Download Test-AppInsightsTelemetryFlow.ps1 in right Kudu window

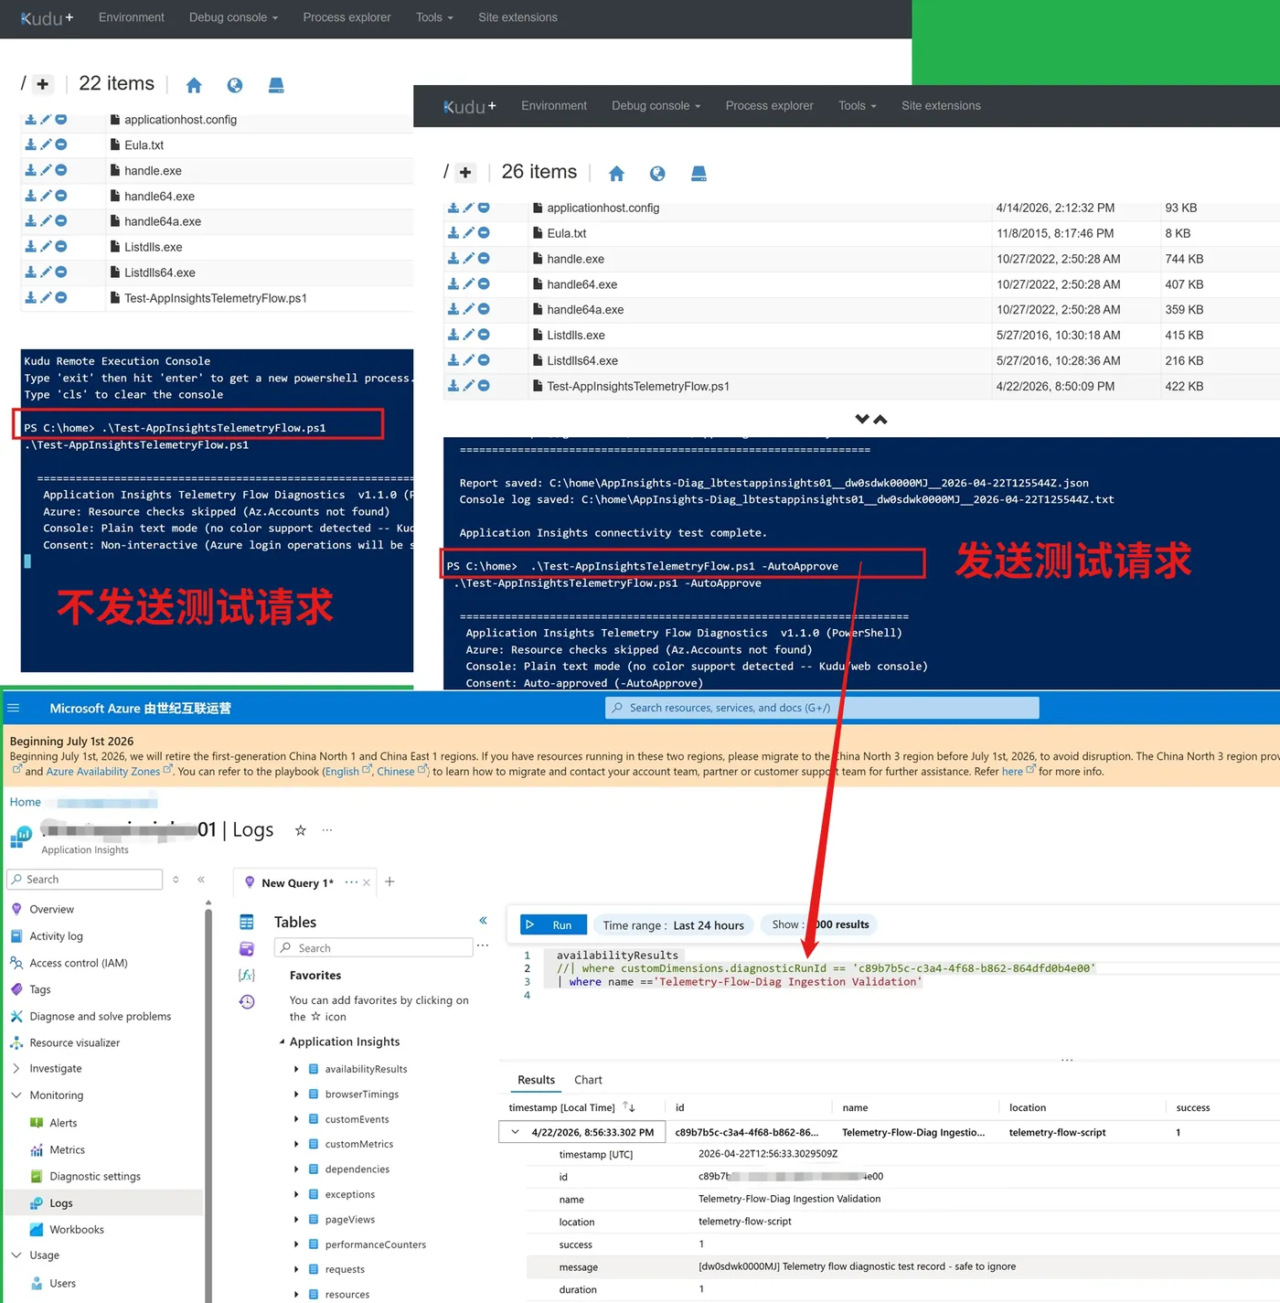453,386
